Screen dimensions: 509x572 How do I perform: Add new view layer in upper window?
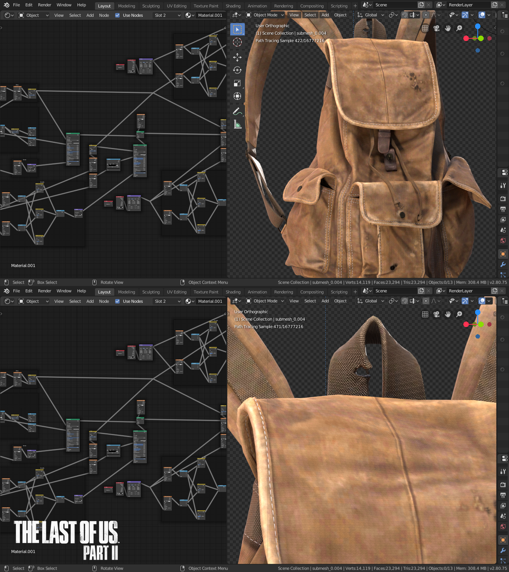[494, 5]
